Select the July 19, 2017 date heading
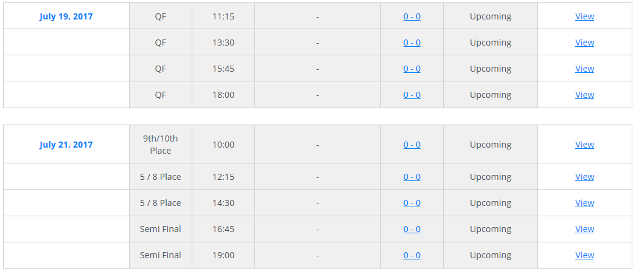This screenshot has height=274, width=636. 66,16
